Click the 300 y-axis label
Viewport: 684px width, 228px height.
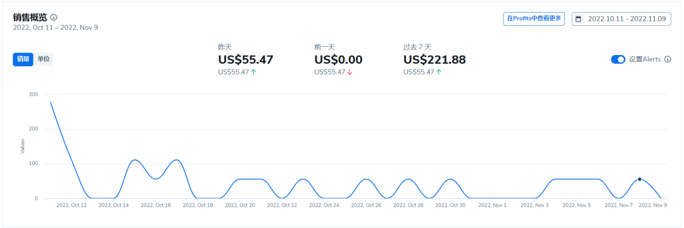click(x=34, y=94)
